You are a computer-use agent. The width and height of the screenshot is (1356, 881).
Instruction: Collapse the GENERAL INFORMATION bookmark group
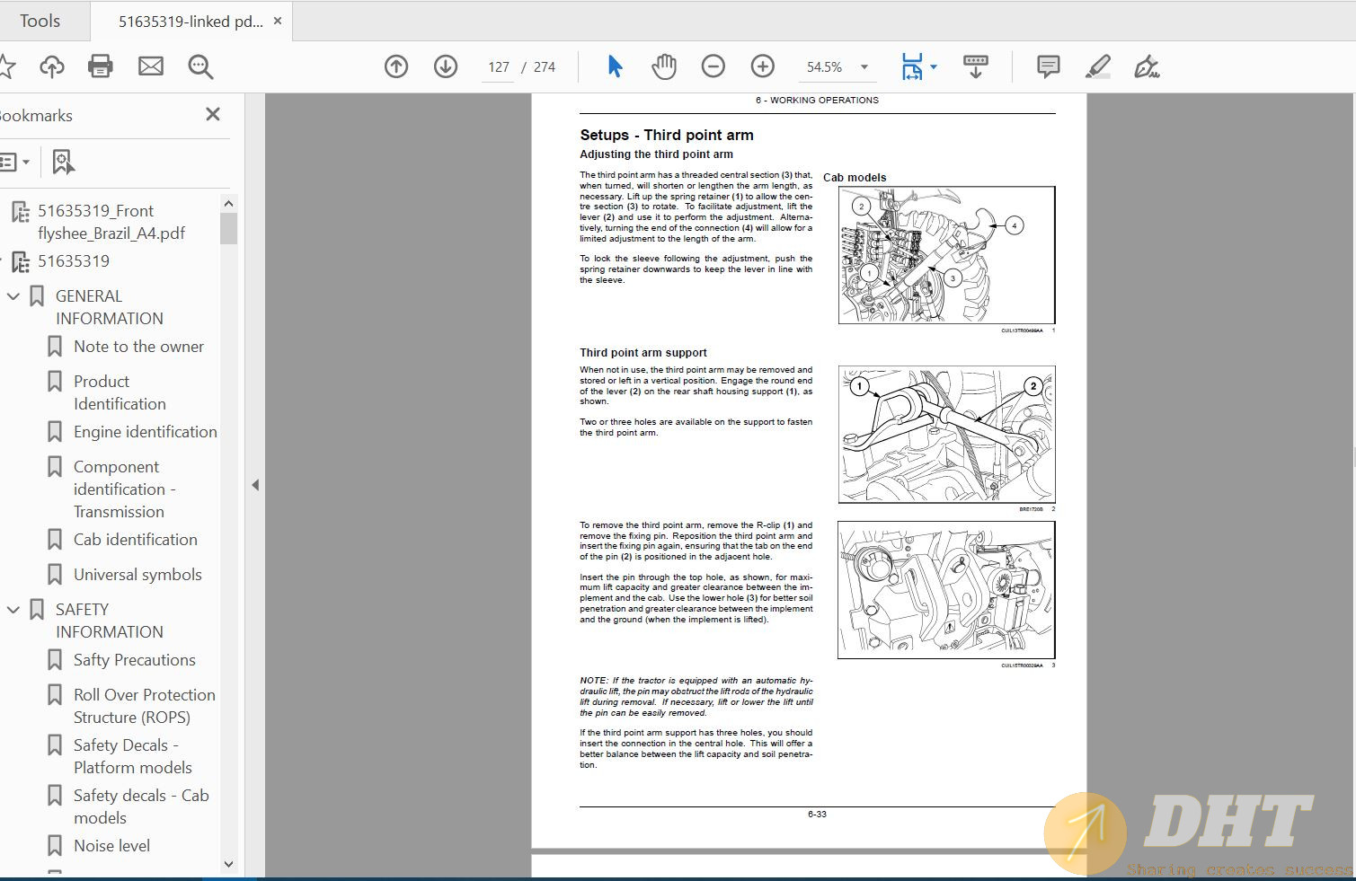[x=13, y=296]
